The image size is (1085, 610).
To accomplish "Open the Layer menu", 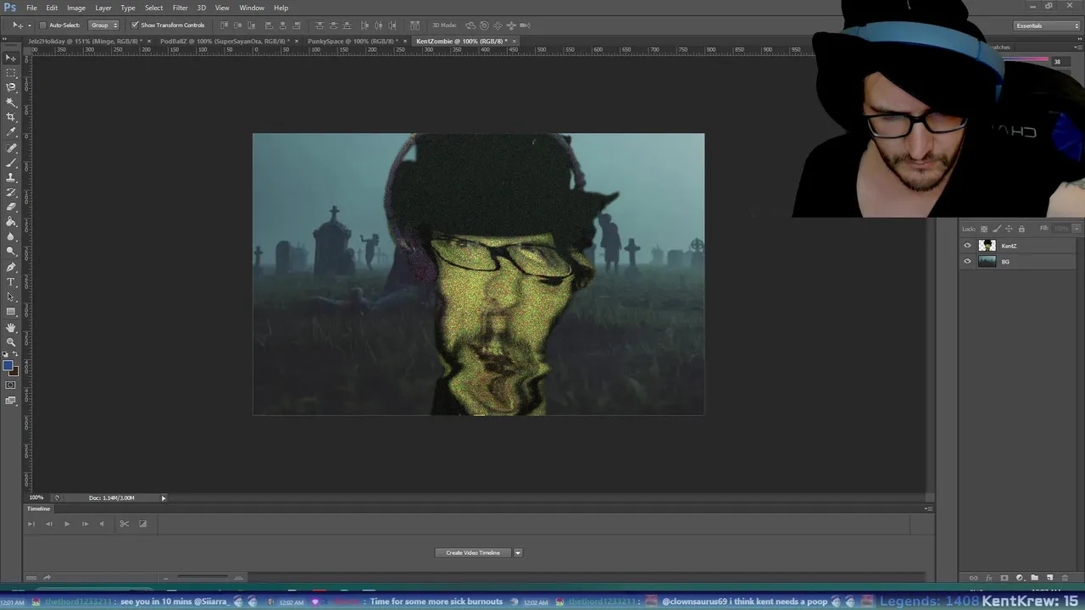I will tap(103, 8).
